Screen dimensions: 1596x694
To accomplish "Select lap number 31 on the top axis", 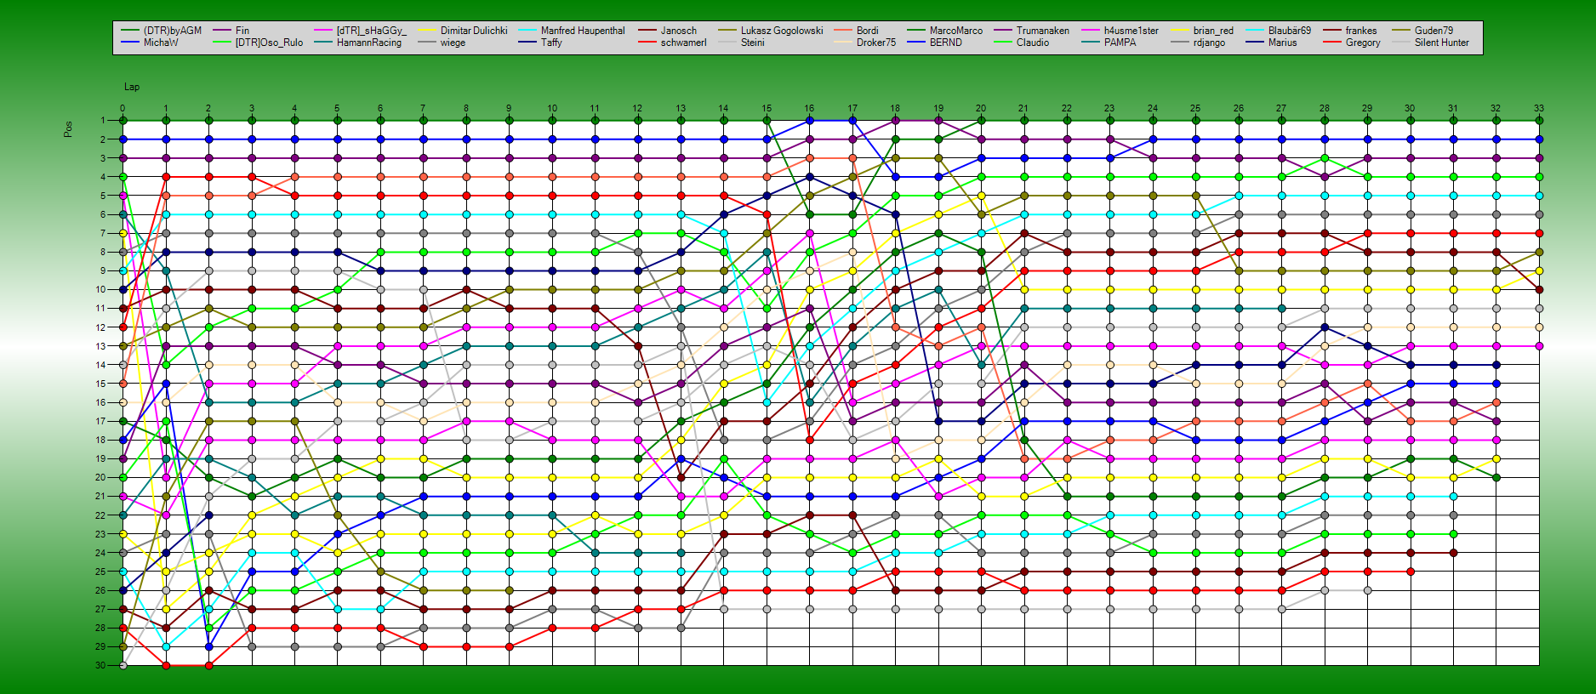I will tap(1453, 108).
